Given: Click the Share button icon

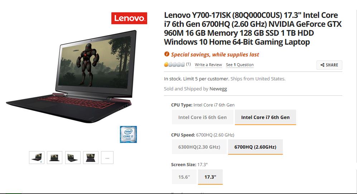Looking at the screenshot, I should 322,65.
